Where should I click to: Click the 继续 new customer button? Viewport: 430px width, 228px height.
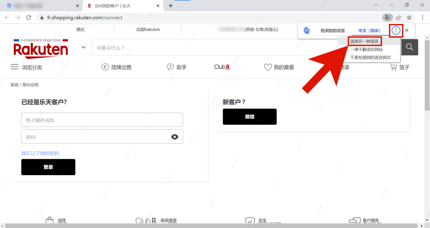pyautogui.click(x=250, y=117)
